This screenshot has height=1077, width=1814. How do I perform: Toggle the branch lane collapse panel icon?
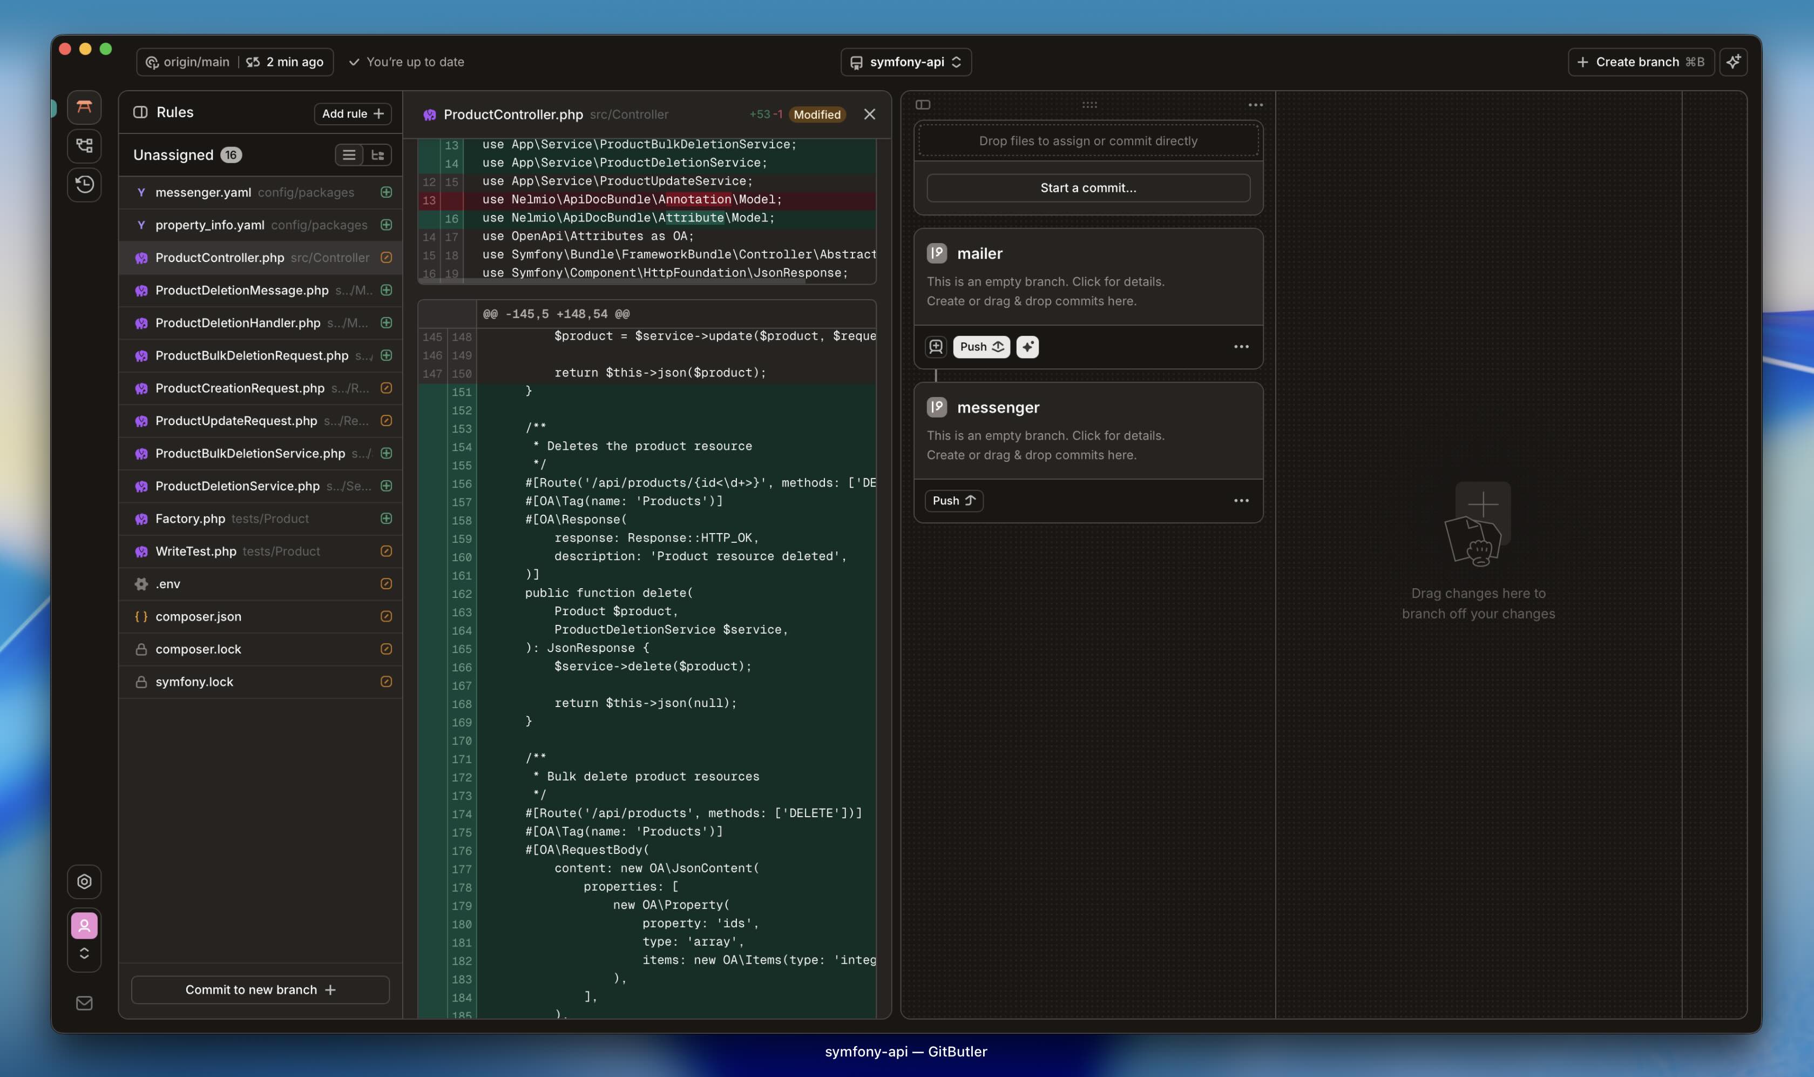(923, 104)
